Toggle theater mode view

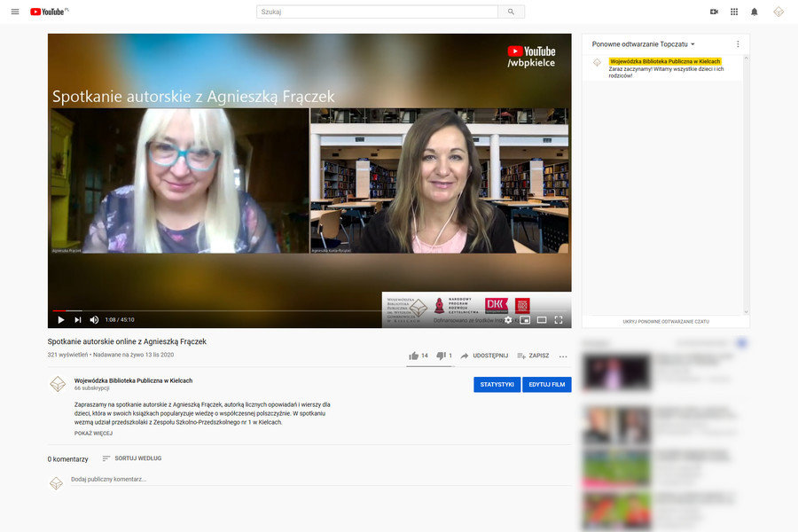pyautogui.click(x=542, y=319)
